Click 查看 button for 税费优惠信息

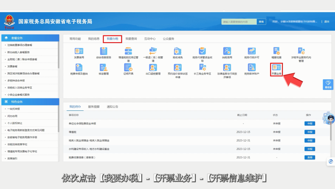click(x=309, y=157)
